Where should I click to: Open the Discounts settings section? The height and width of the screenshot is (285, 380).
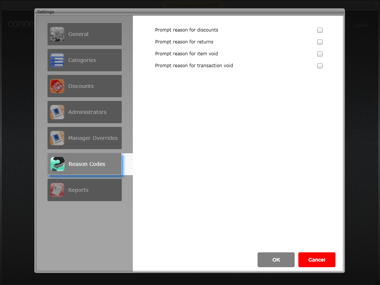point(85,86)
